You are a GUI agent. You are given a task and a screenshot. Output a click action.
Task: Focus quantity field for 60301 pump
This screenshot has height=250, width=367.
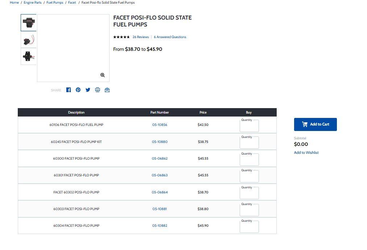[249, 176]
